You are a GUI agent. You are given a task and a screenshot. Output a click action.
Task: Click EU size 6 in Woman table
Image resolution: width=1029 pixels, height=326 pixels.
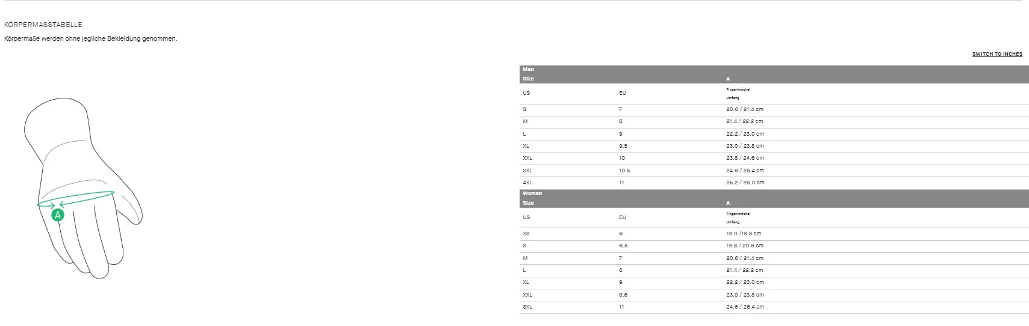click(621, 234)
